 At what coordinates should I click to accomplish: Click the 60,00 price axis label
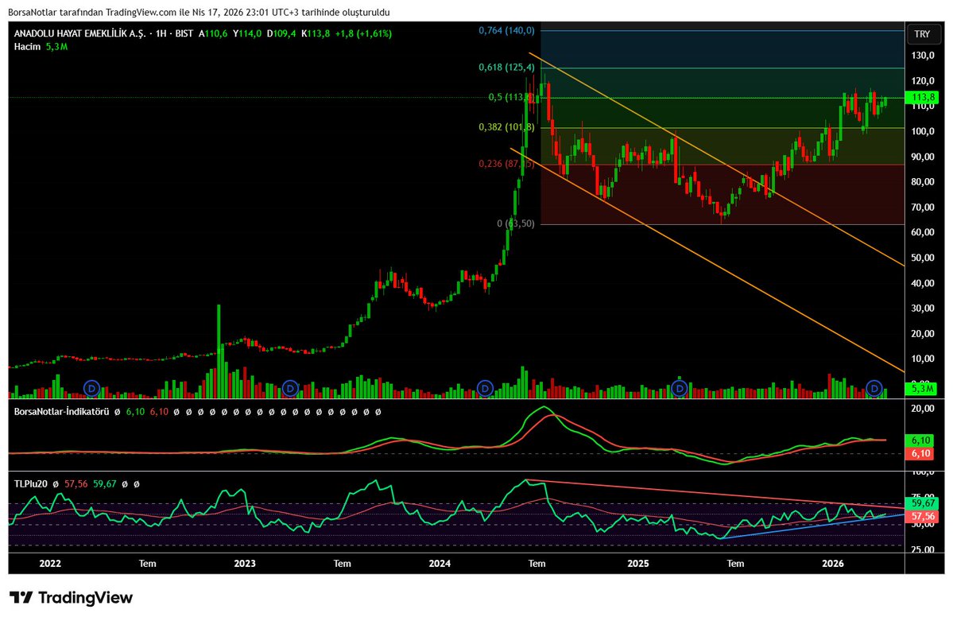(x=922, y=232)
